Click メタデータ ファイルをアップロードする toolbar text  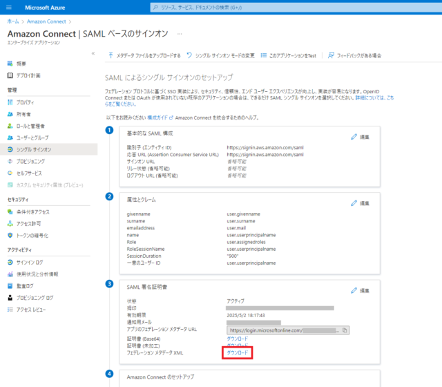click(x=148, y=55)
